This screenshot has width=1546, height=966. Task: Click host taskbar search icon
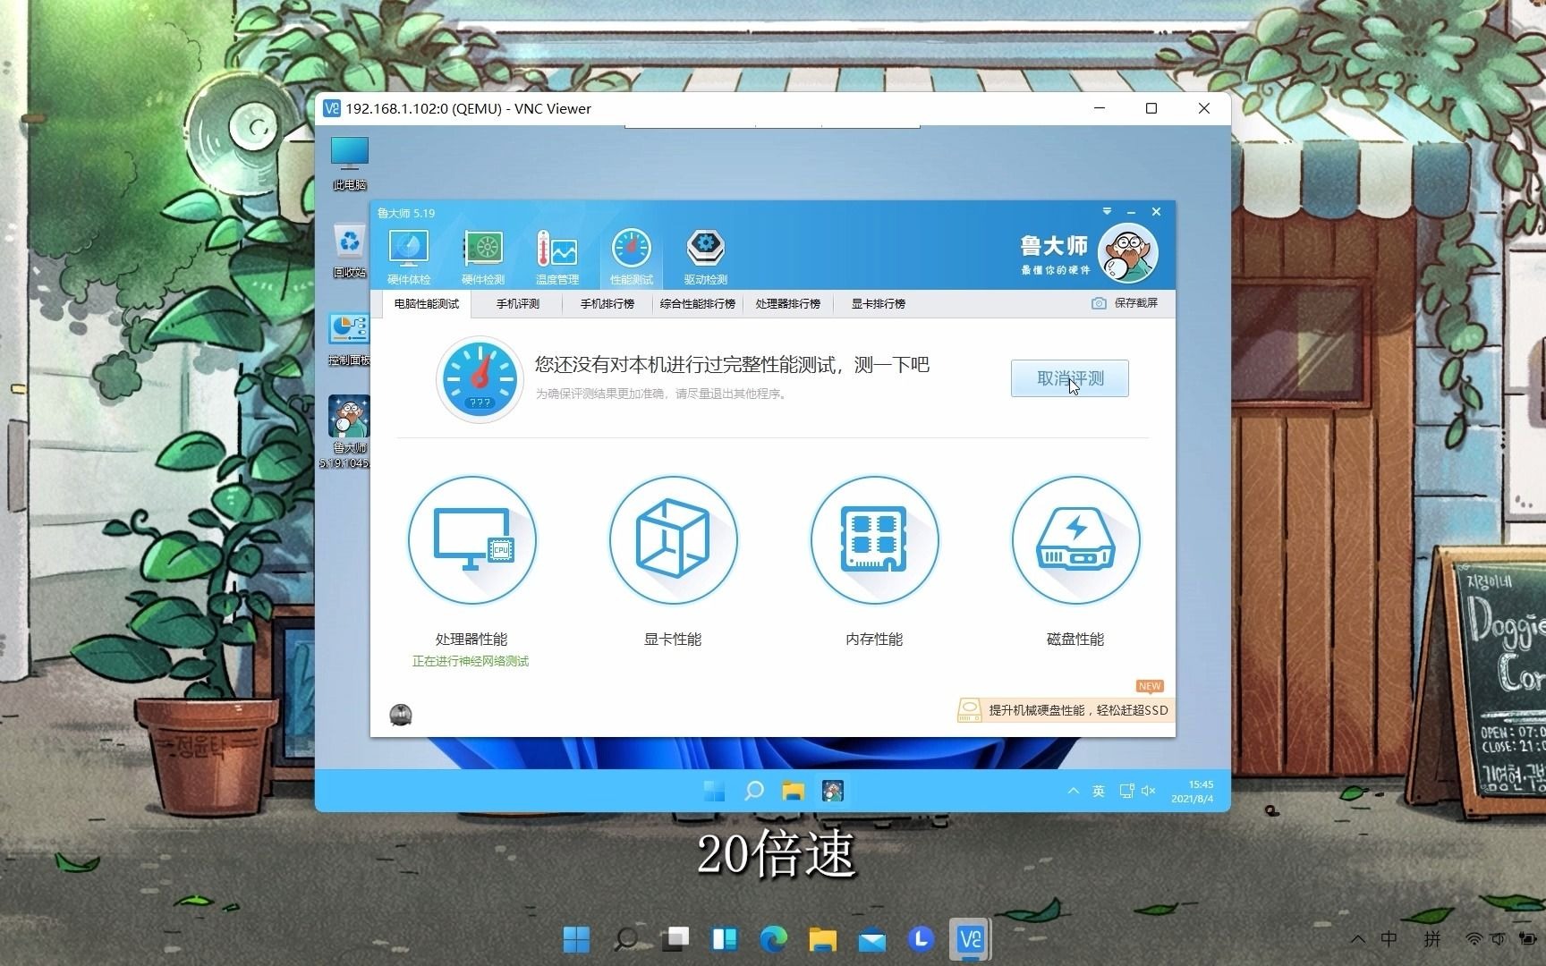pyautogui.click(x=626, y=939)
